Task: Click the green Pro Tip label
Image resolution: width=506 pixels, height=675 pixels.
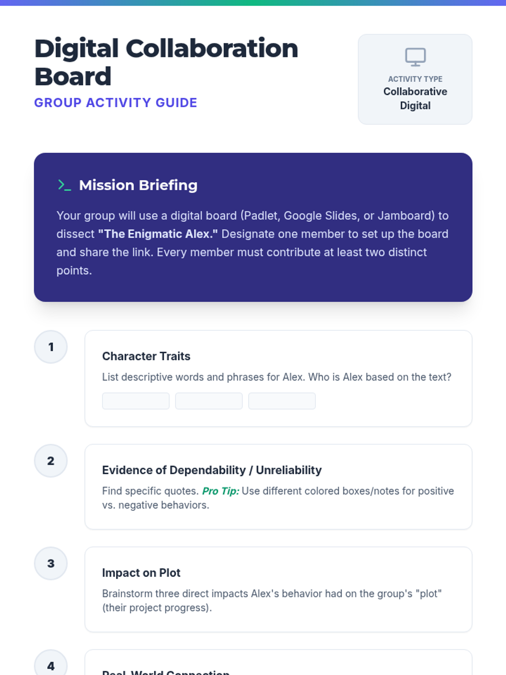Action: click(x=221, y=491)
